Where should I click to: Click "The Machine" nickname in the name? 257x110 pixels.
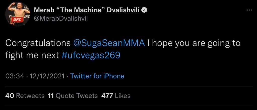[x=80, y=11]
